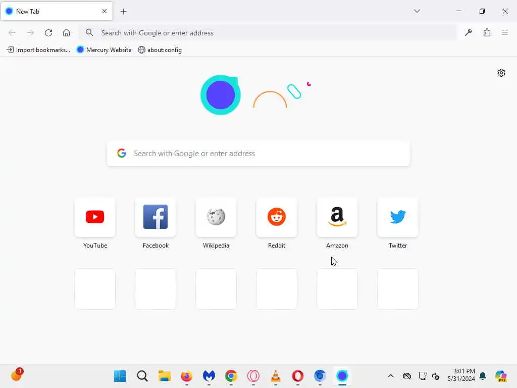517x388 pixels.
Task: Open Windows Start menu
Action: [120, 376]
